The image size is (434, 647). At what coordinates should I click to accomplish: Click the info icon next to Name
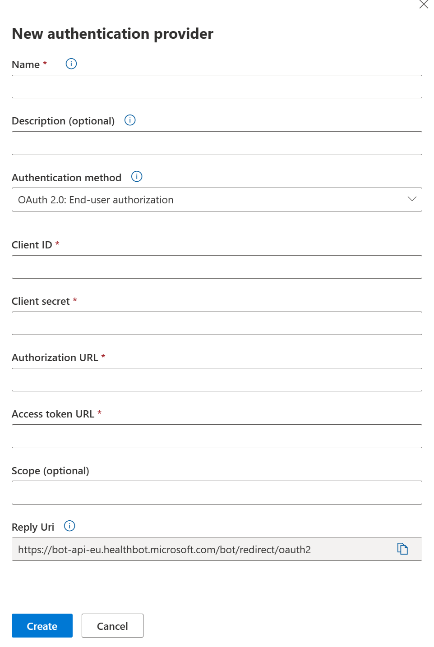pos(71,64)
